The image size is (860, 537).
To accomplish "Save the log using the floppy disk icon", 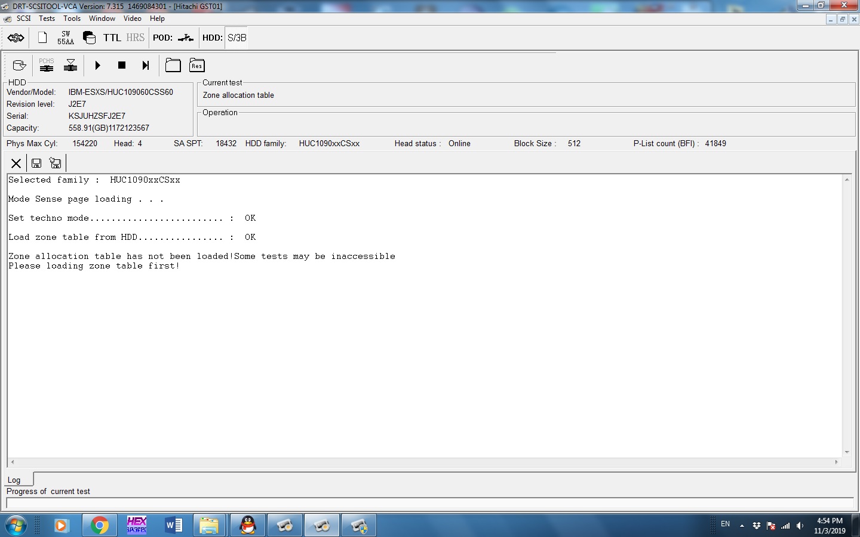I will [x=36, y=163].
